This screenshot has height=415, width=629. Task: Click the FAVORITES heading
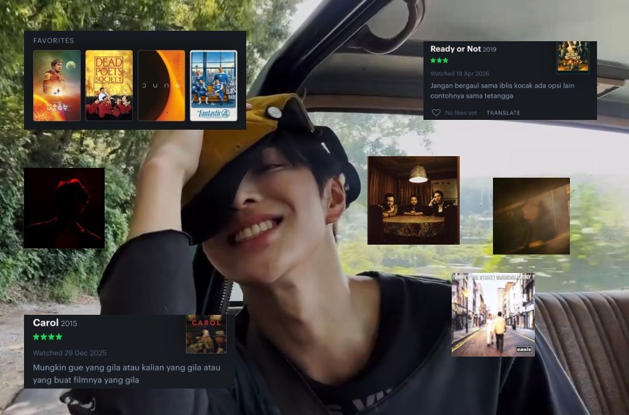coord(54,41)
